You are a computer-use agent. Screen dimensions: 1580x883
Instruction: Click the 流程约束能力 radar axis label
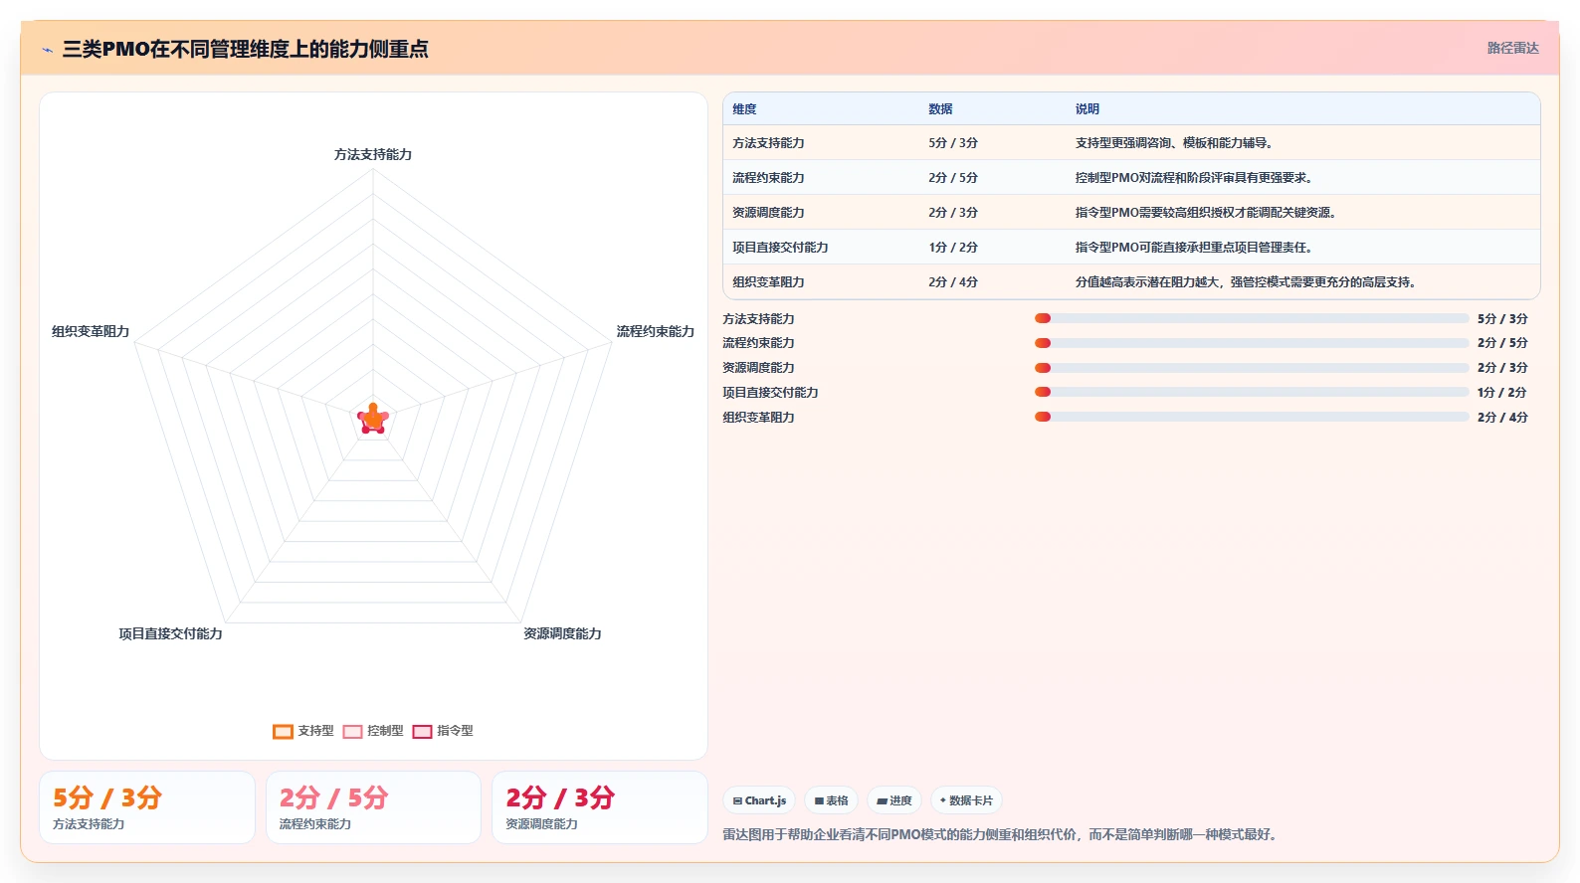coord(655,332)
